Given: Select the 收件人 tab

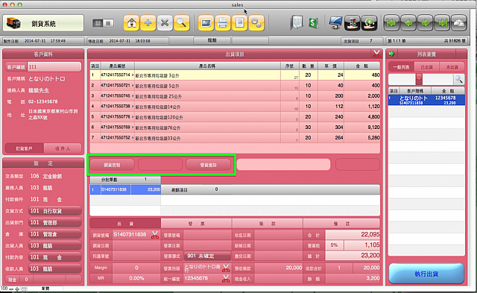Looking at the screenshot, I should click(x=63, y=148).
